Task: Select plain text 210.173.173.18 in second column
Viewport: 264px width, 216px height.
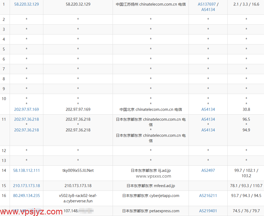Action: pyautogui.click(x=78, y=186)
